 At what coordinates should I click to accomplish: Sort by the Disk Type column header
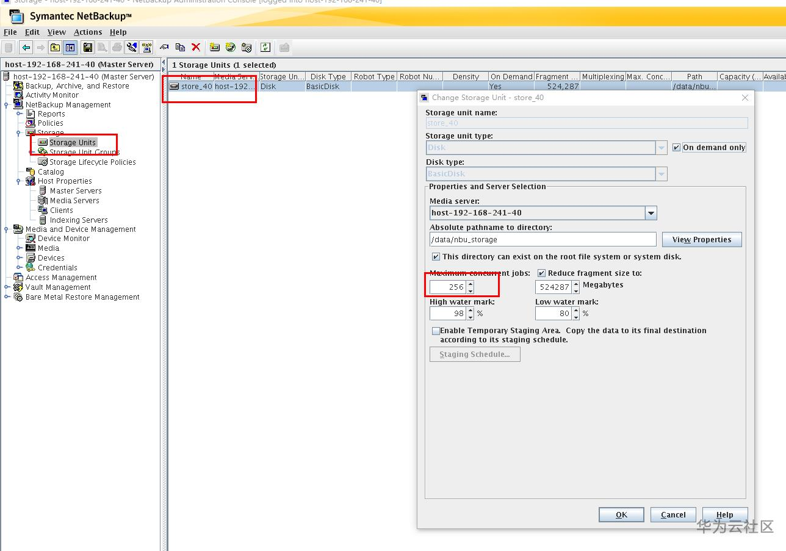(x=328, y=77)
